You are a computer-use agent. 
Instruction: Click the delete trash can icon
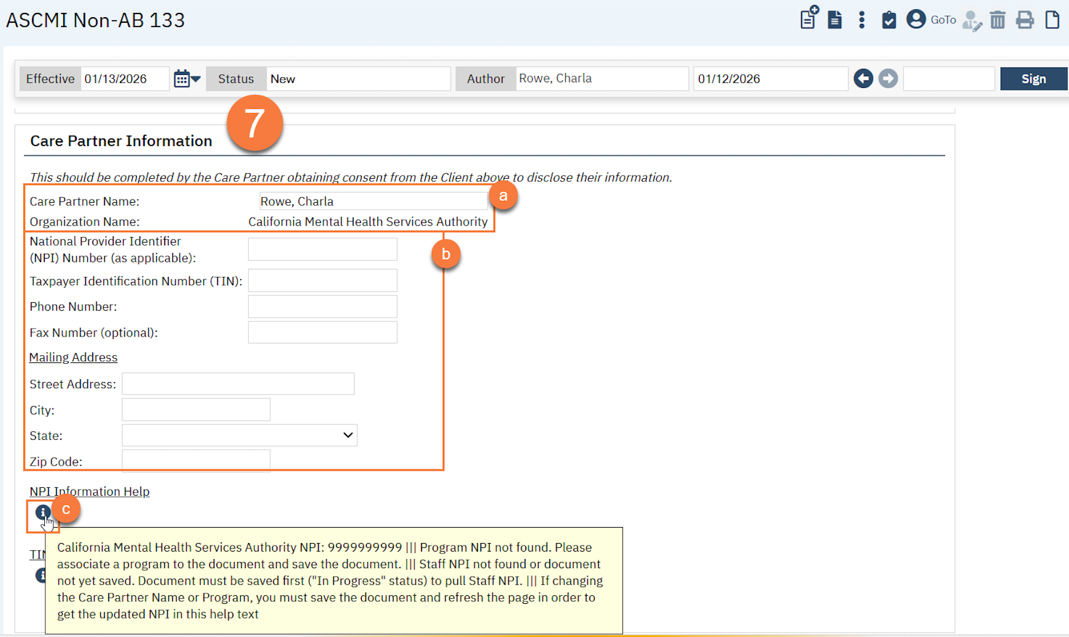click(x=998, y=20)
